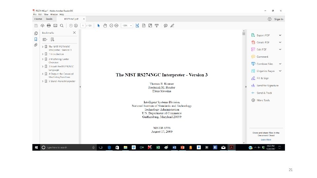The image size is (317, 178).
Task: Select the 1 Introduction bookmark entry
Action: [x=56, y=54]
